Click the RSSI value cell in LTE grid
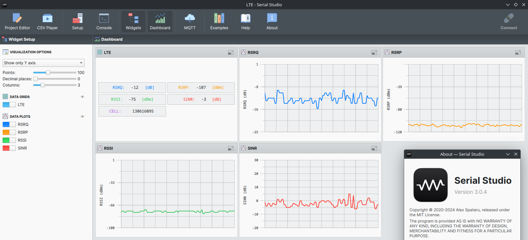This screenshot has width=528, height=240. click(132, 99)
